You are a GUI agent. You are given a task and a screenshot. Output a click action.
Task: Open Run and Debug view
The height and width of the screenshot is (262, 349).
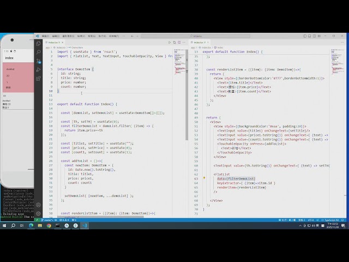[x=38, y=69]
